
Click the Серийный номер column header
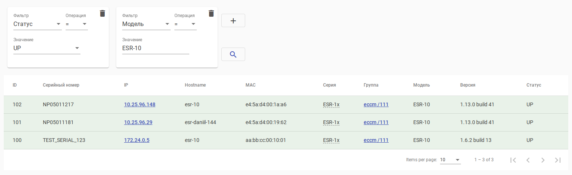[61, 85]
